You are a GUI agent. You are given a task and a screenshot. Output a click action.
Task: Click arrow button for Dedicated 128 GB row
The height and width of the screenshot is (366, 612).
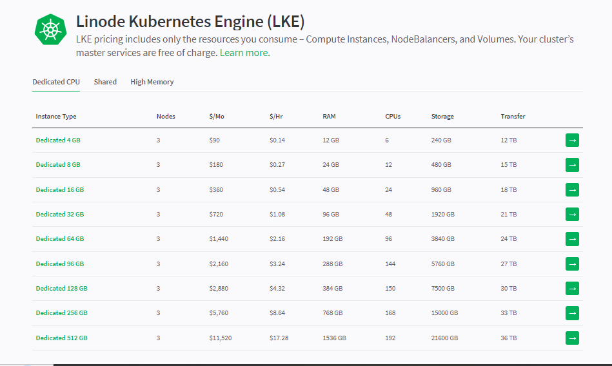572,288
